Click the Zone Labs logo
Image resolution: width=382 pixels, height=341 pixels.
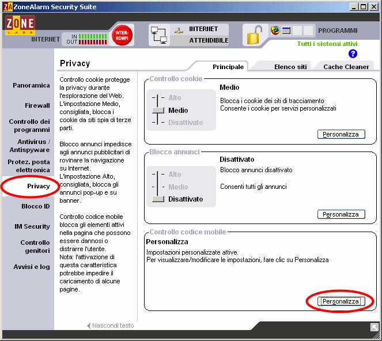point(20,26)
